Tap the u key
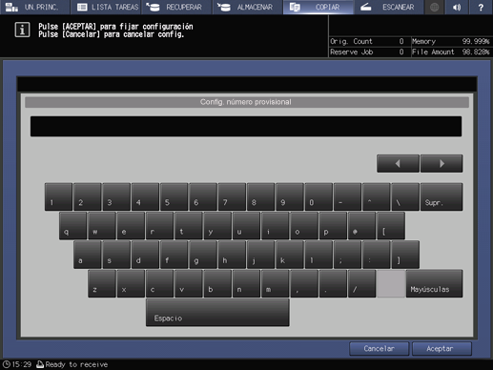Image resolution: width=493 pixels, height=370 pixels. pyautogui.click(x=246, y=226)
